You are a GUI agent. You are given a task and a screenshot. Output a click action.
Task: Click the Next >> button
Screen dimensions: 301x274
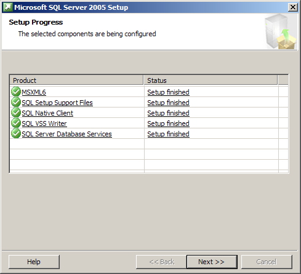[212, 262]
